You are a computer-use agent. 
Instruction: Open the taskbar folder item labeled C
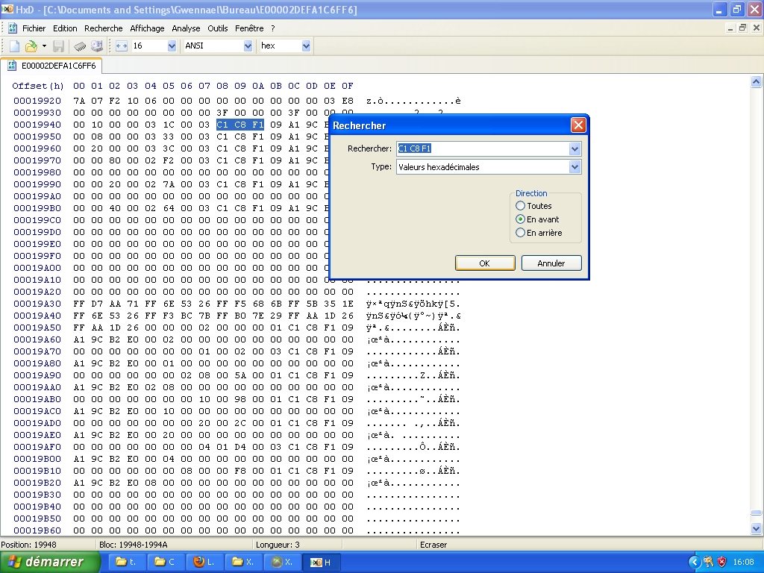point(165,562)
